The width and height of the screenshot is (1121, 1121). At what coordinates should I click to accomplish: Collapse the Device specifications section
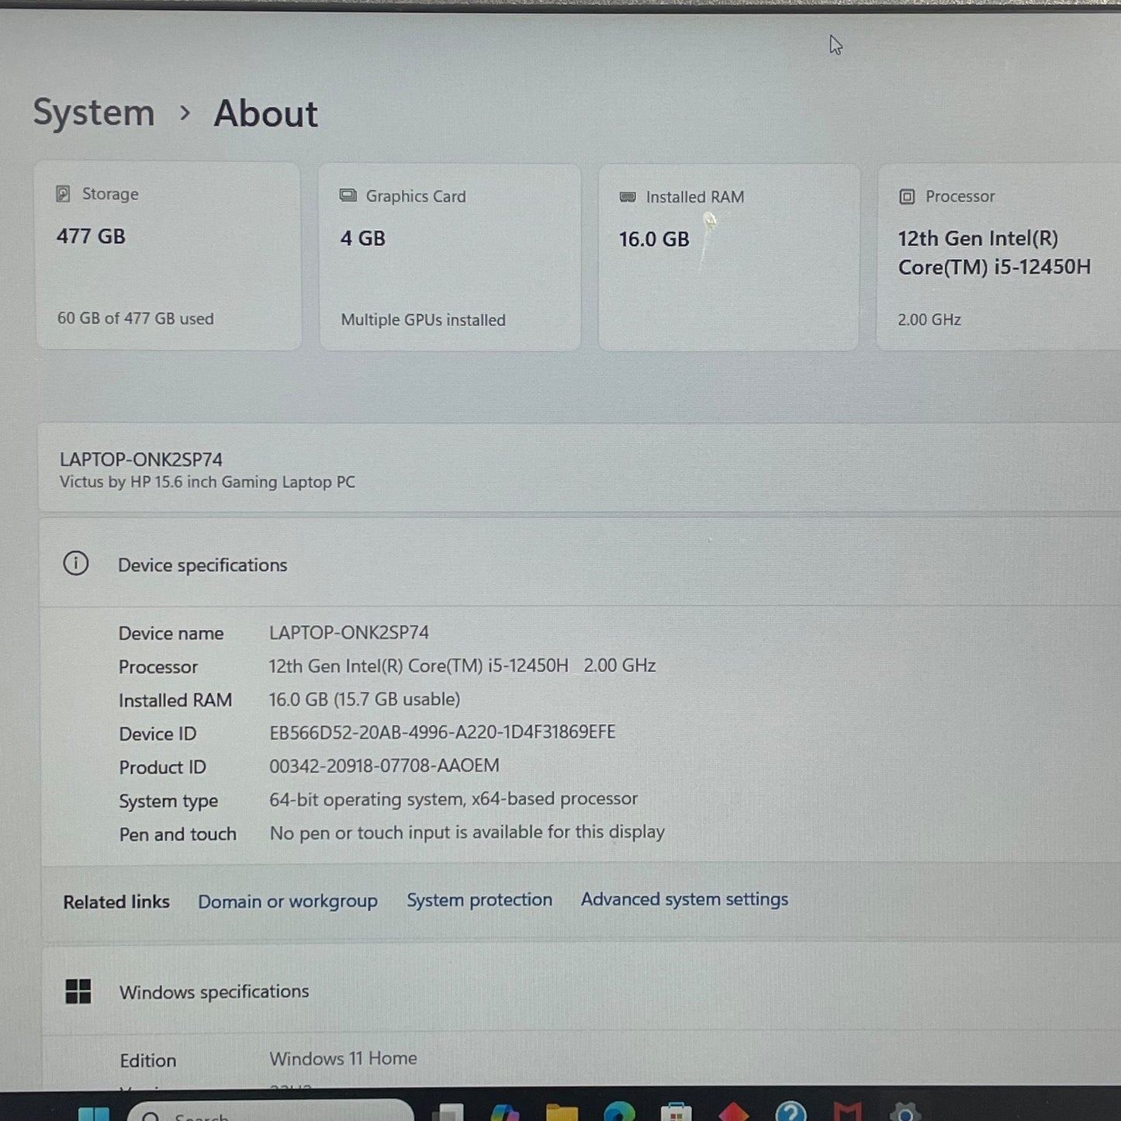(x=580, y=564)
